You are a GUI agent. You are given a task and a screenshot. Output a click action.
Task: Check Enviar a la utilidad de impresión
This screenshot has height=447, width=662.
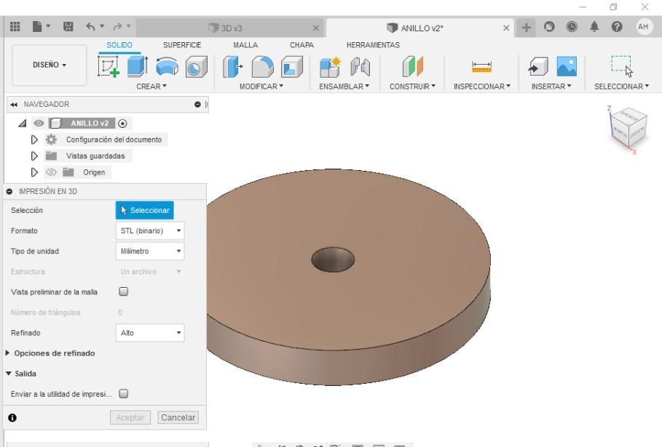(x=123, y=393)
